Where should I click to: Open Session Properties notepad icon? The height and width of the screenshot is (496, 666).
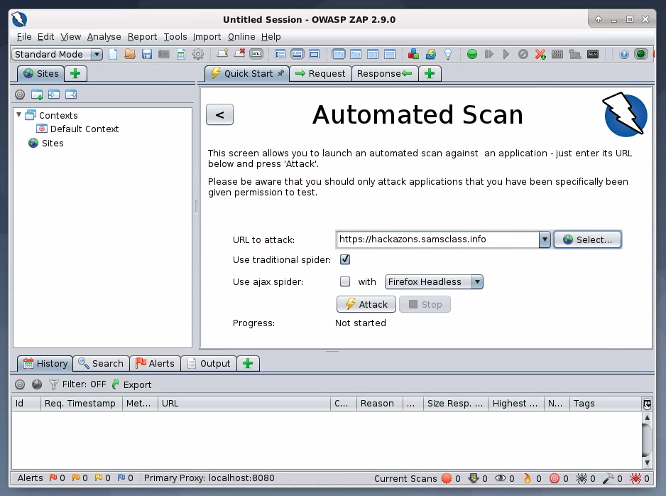(181, 54)
